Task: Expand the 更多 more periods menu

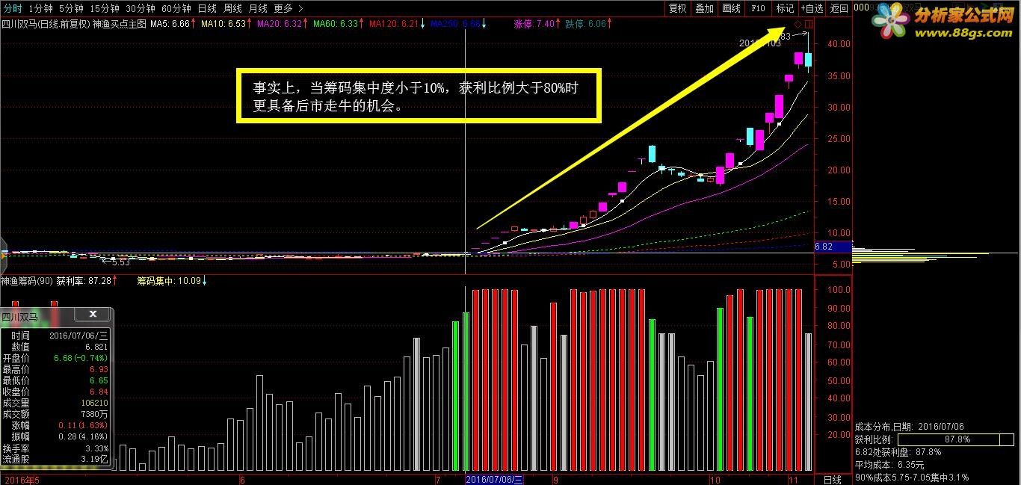Action: click(289, 8)
